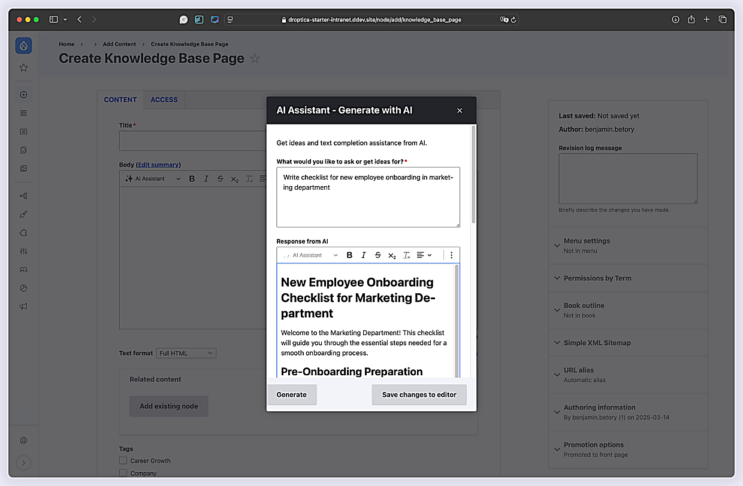
Task: Click the Safari translate icon in address bar
Action: 504,19
